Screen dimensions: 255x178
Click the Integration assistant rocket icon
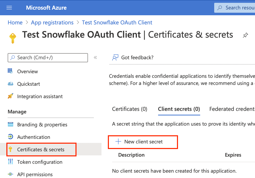pyautogui.click(x=11, y=96)
